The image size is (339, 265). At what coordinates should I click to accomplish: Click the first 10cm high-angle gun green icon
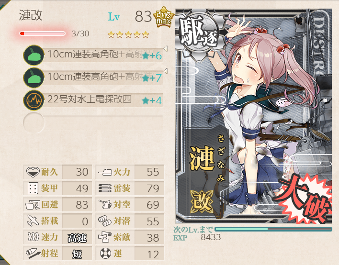click(34, 55)
